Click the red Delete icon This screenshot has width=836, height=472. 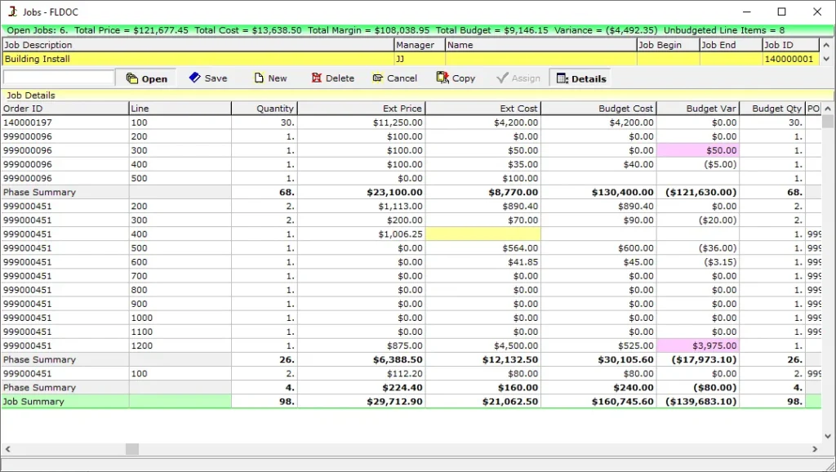click(x=316, y=78)
